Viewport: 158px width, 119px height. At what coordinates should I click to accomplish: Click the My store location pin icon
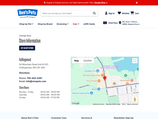pos(120,23)
